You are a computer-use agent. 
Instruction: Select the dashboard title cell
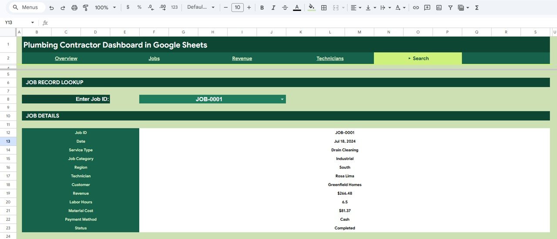[286, 45]
